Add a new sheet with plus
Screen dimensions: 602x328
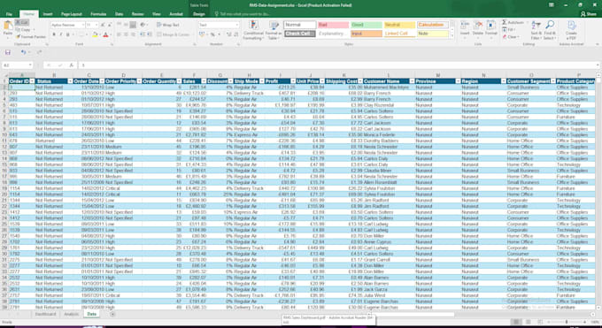pyautogui.click(x=112, y=314)
